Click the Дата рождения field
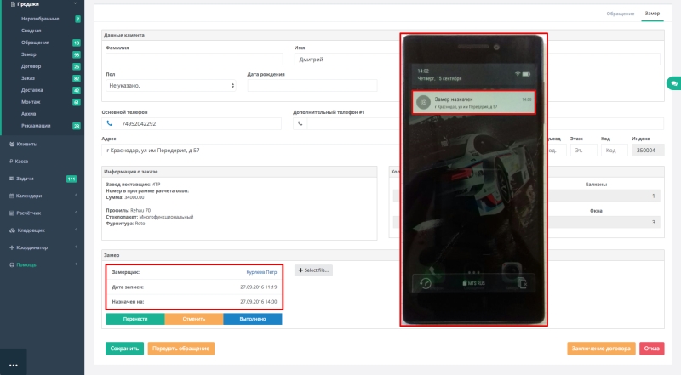 (312, 86)
